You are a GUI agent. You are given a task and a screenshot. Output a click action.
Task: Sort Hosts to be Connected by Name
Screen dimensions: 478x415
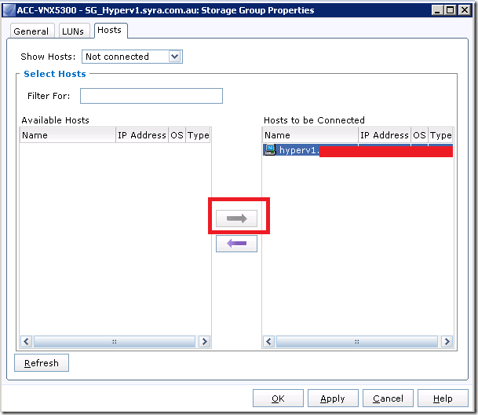[x=310, y=135]
